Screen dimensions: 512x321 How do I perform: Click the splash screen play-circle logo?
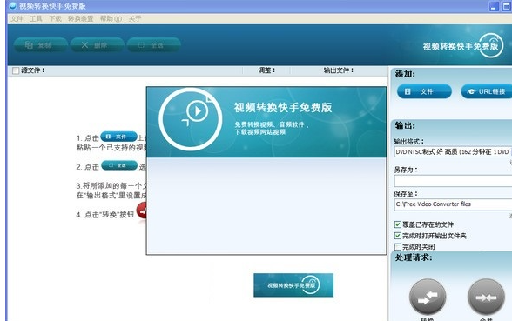(191, 119)
